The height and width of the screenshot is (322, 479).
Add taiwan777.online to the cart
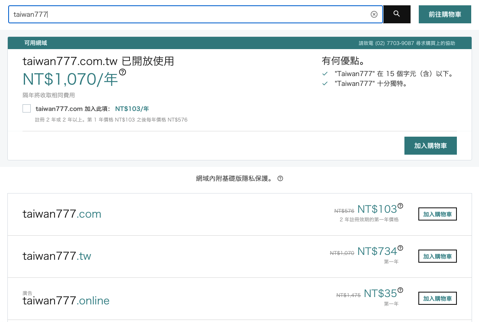coord(438,299)
